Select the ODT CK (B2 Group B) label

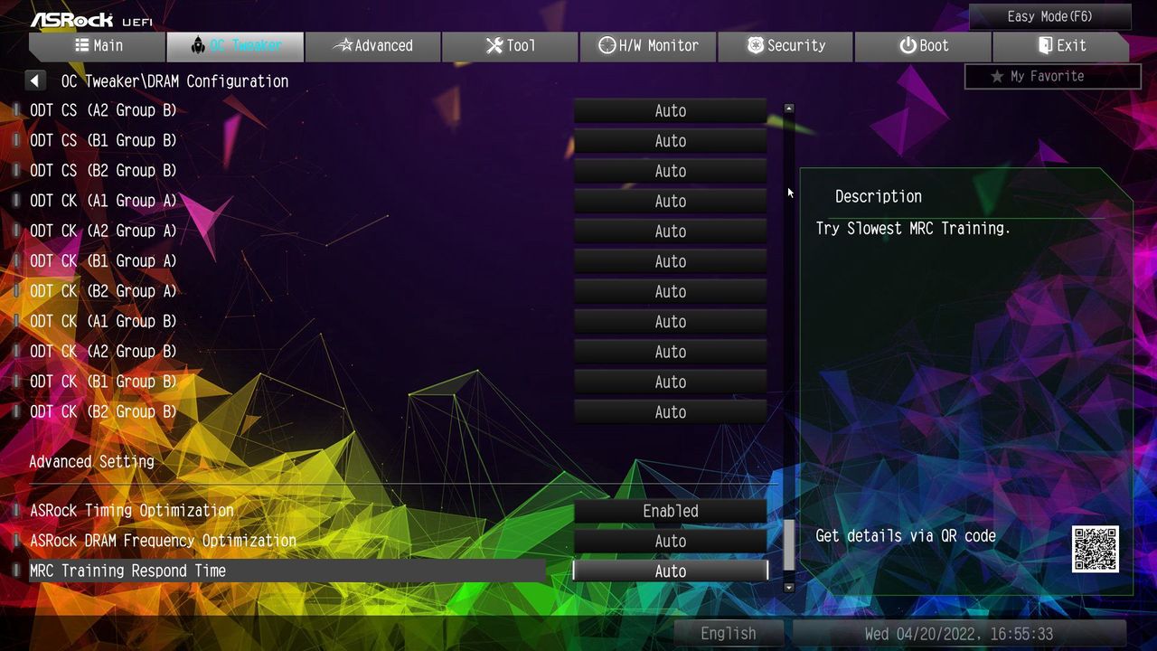click(103, 411)
